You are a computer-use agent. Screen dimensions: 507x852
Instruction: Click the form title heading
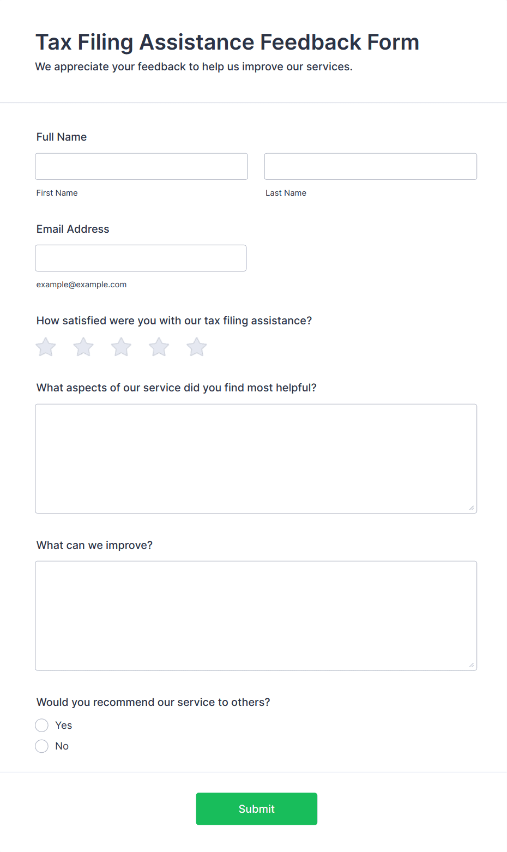[227, 42]
